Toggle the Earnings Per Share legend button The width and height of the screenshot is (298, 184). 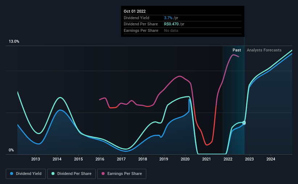point(122,174)
